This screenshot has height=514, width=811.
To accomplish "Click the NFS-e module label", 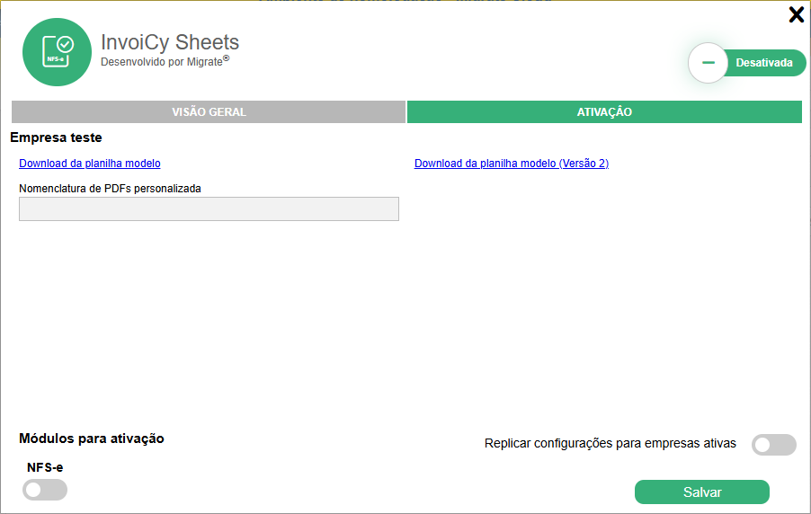I will pyautogui.click(x=45, y=467).
